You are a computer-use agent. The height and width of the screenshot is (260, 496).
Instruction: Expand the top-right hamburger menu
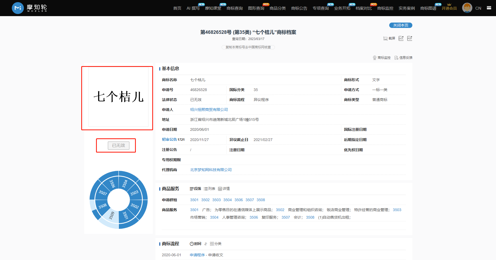pos(489,8)
